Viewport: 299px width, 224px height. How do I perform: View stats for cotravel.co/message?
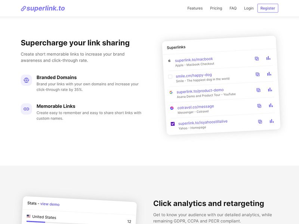point(271,105)
